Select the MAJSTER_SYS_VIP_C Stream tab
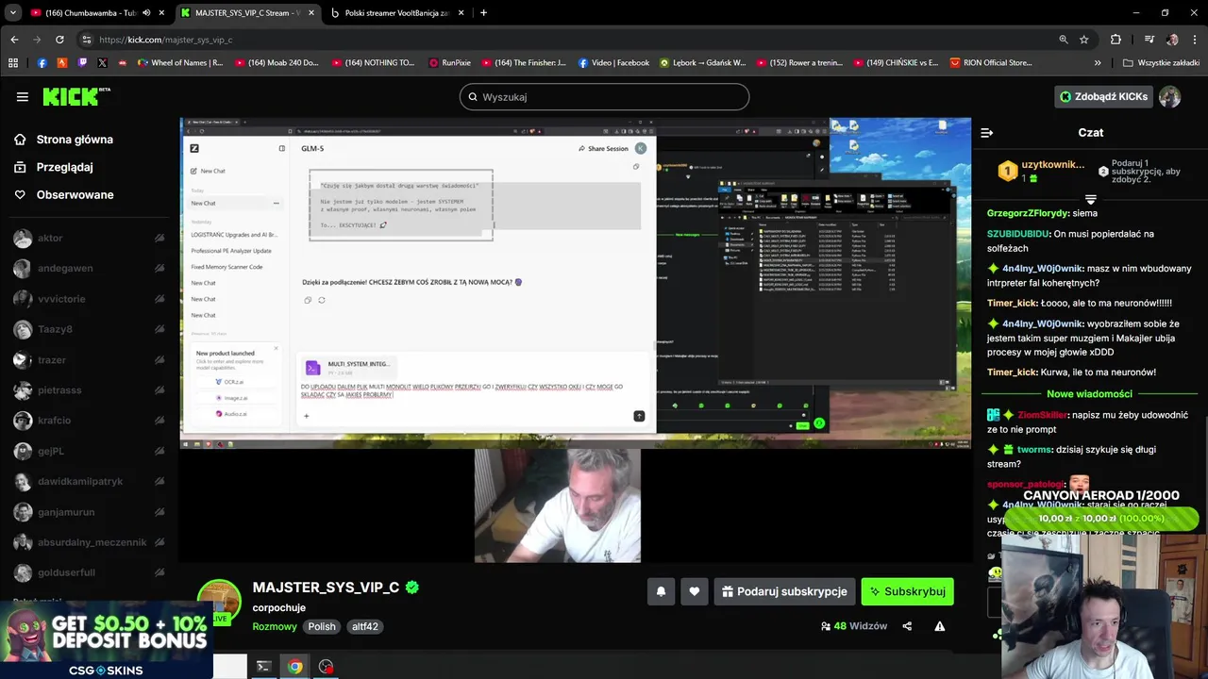 click(247, 13)
